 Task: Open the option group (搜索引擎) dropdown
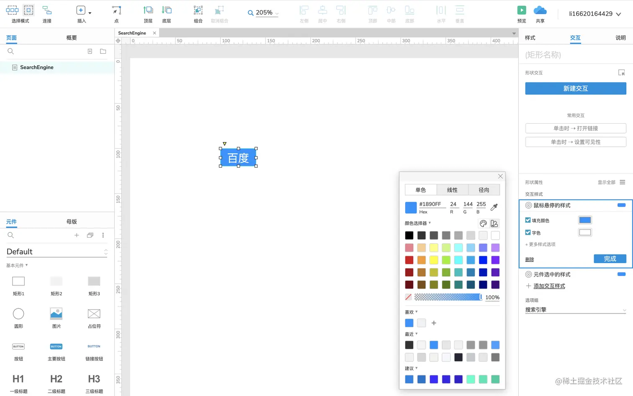point(576,310)
